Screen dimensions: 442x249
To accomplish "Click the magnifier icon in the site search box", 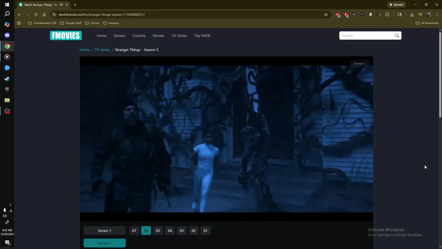I will 397,36.
